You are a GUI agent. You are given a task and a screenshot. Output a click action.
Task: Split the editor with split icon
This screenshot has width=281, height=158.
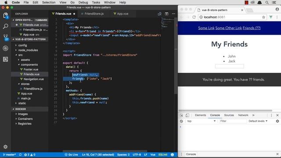pyautogui.click(x=166, y=14)
